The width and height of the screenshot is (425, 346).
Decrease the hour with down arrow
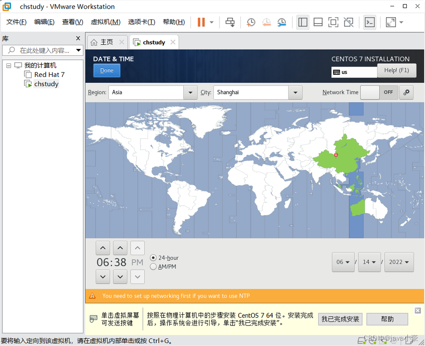(x=103, y=277)
